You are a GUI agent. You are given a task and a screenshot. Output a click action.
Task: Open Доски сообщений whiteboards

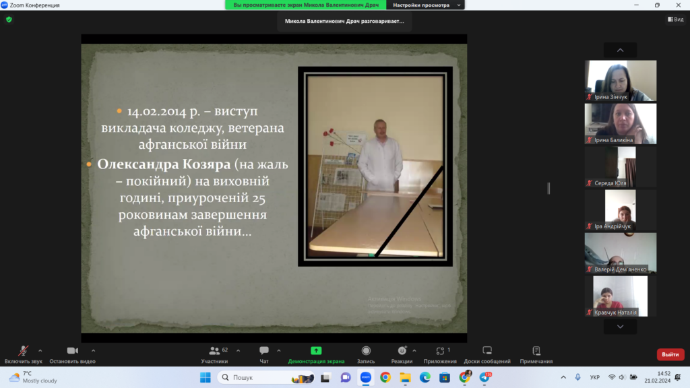pos(487,351)
